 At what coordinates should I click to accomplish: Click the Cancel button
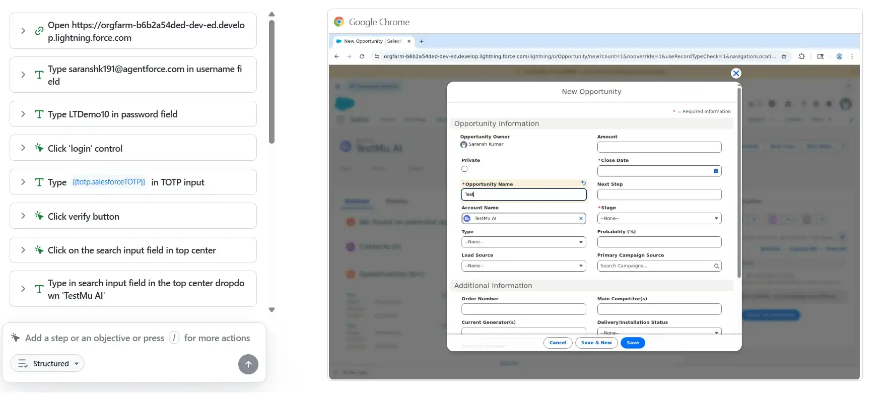pyautogui.click(x=558, y=343)
